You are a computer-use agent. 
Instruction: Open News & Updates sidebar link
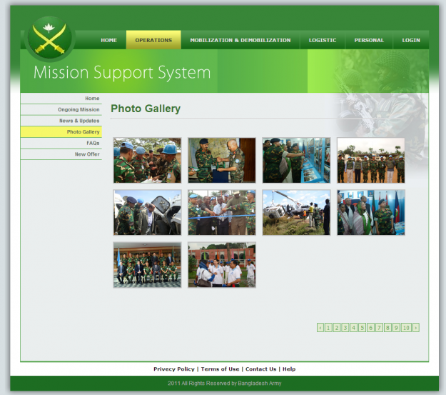pyautogui.click(x=79, y=121)
